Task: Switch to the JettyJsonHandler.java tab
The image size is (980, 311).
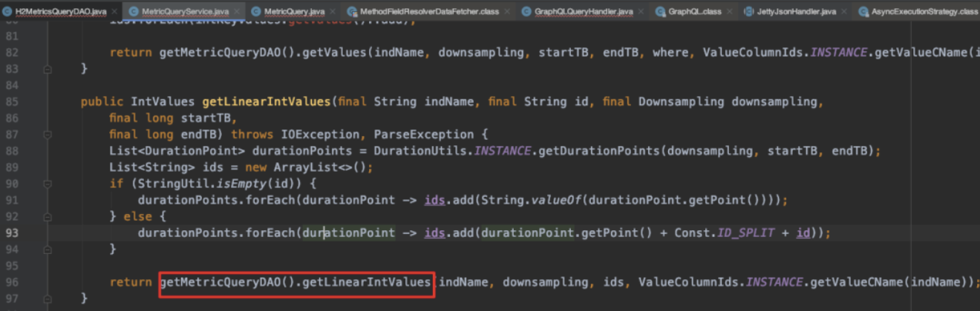Action: [797, 12]
